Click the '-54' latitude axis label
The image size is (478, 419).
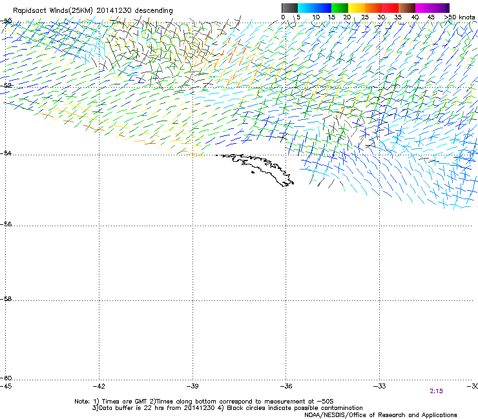click(x=6, y=153)
